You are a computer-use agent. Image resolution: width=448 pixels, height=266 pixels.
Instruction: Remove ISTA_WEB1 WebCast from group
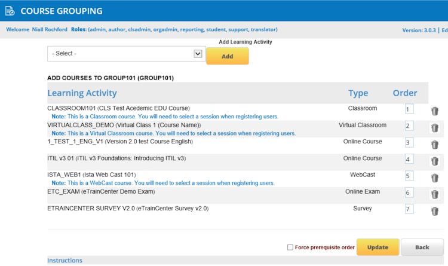click(x=435, y=178)
